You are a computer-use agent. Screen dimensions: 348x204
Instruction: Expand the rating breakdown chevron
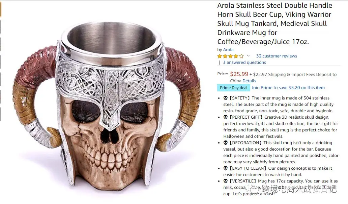pyautogui.click(x=248, y=56)
